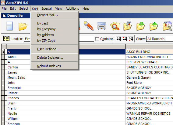Image resolution: width=173 pixels, height=125 pixels.
Task: Select the Mount Saint cell
Action: click(x=66, y=77)
